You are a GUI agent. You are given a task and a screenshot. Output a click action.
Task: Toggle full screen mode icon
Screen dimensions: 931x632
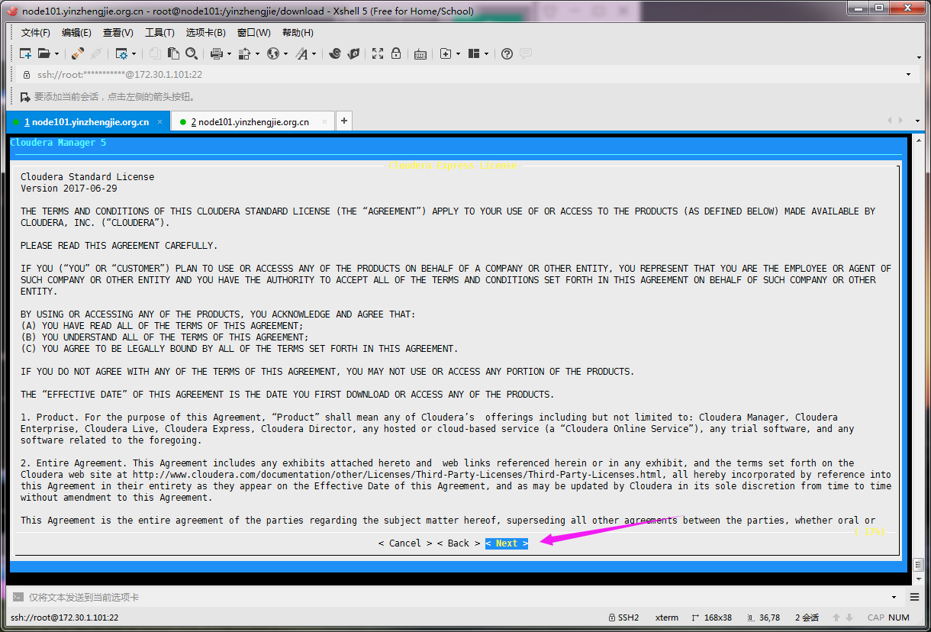tap(378, 53)
